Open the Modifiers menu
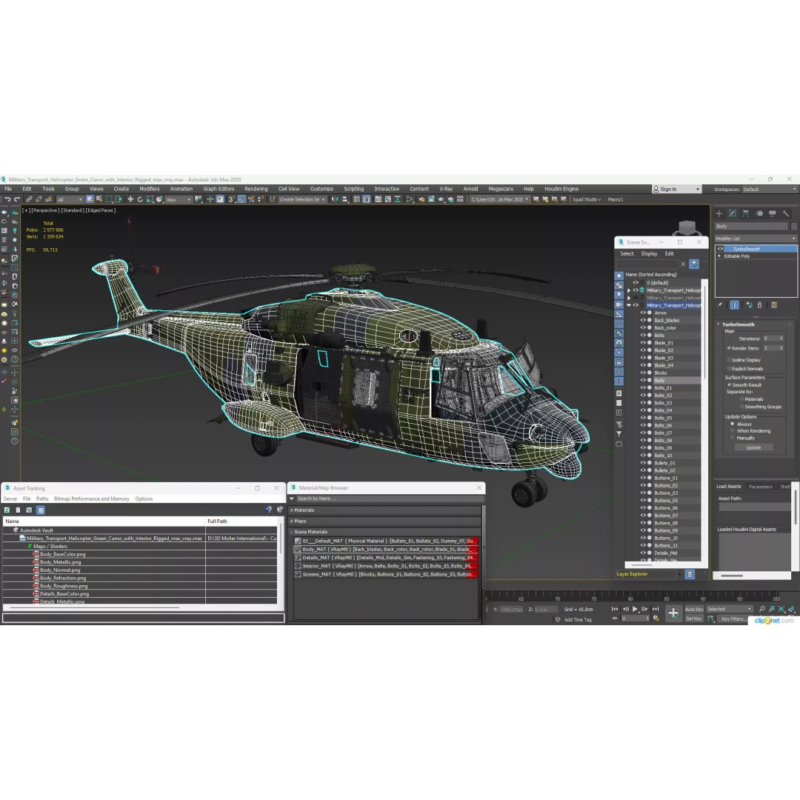This screenshot has height=800, width=800. pyautogui.click(x=150, y=189)
